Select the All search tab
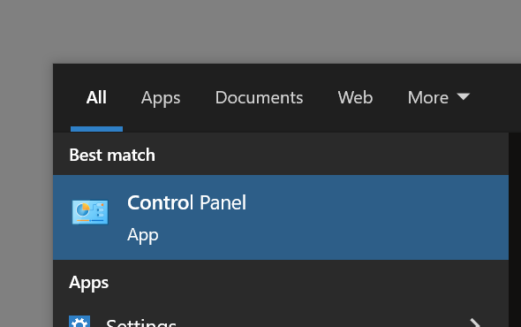The width and height of the screenshot is (521, 327). pos(96,97)
